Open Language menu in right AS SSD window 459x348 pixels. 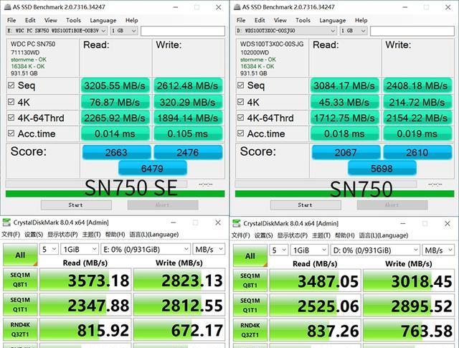pyautogui.click(x=333, y=20)
